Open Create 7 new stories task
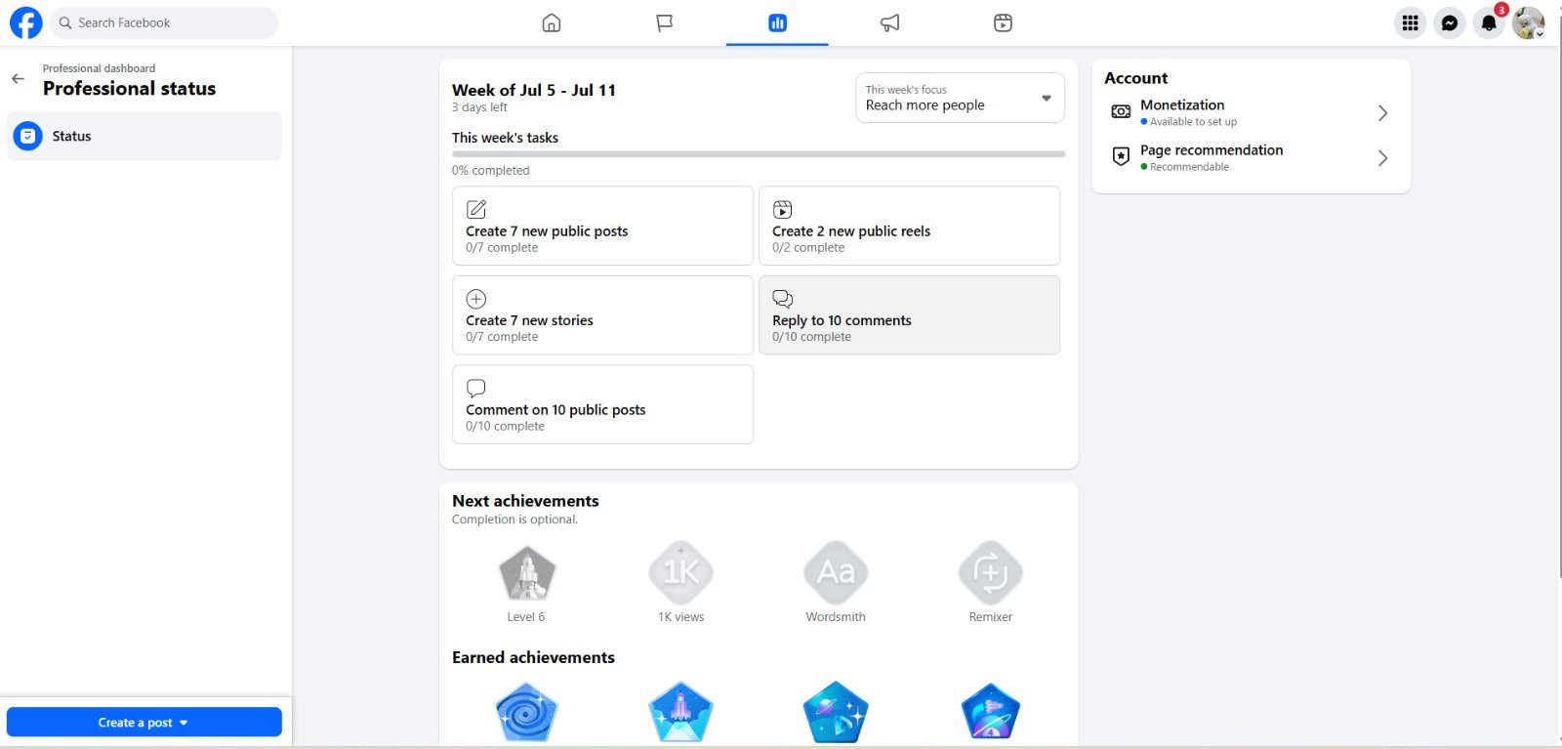 [602, 314]
